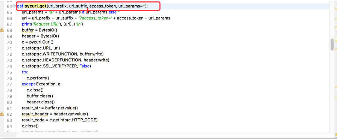Click result_str = buffer.getvalue() line
This screenshot has height=139, width=337.
[x=50, y=108]
